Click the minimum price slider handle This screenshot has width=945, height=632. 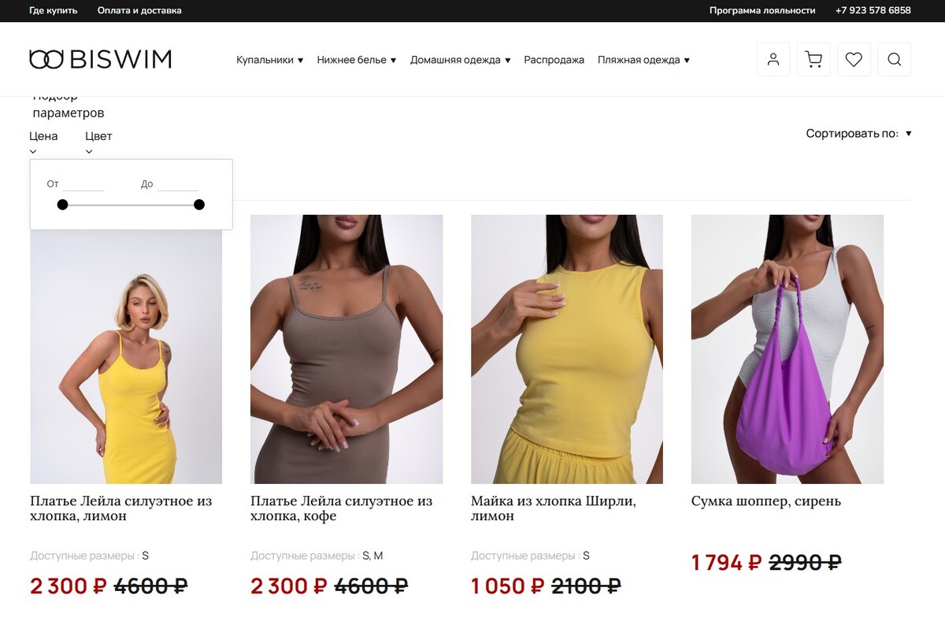[x=62, y=205]
